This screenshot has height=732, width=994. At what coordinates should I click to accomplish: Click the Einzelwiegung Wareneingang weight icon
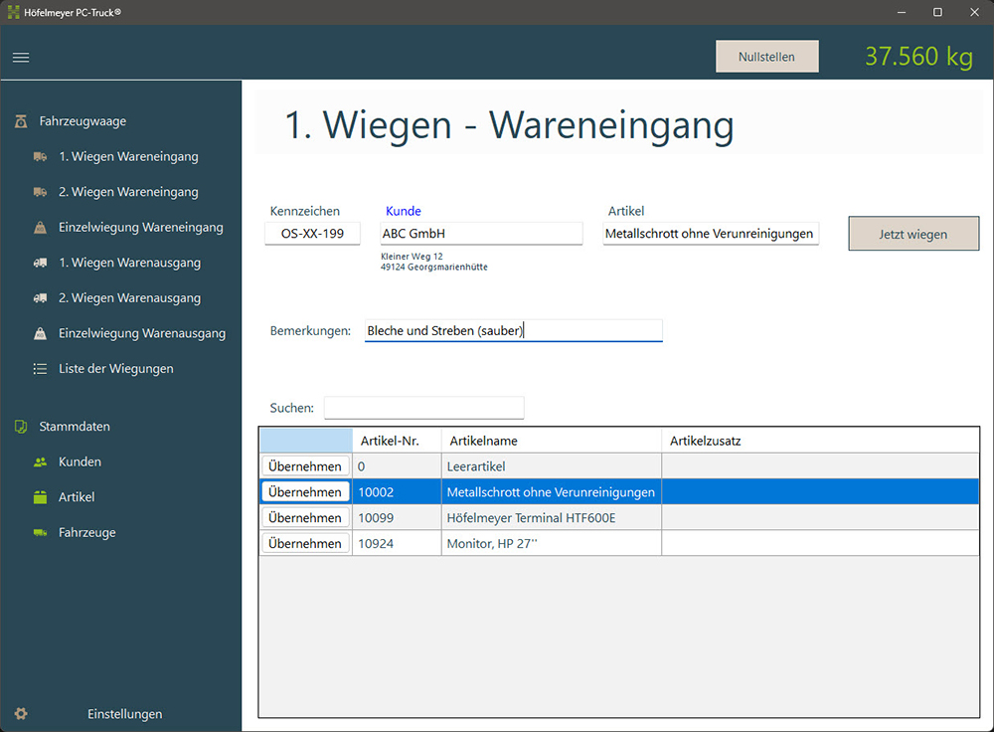click(x=40, y=227)
